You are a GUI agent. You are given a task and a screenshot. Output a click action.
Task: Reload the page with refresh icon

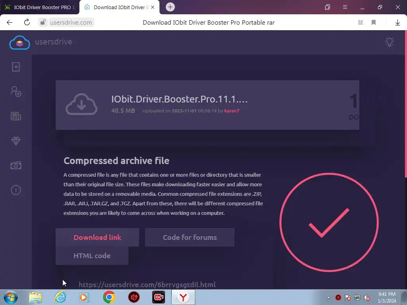pyautogui.click(x=27, y=22)
